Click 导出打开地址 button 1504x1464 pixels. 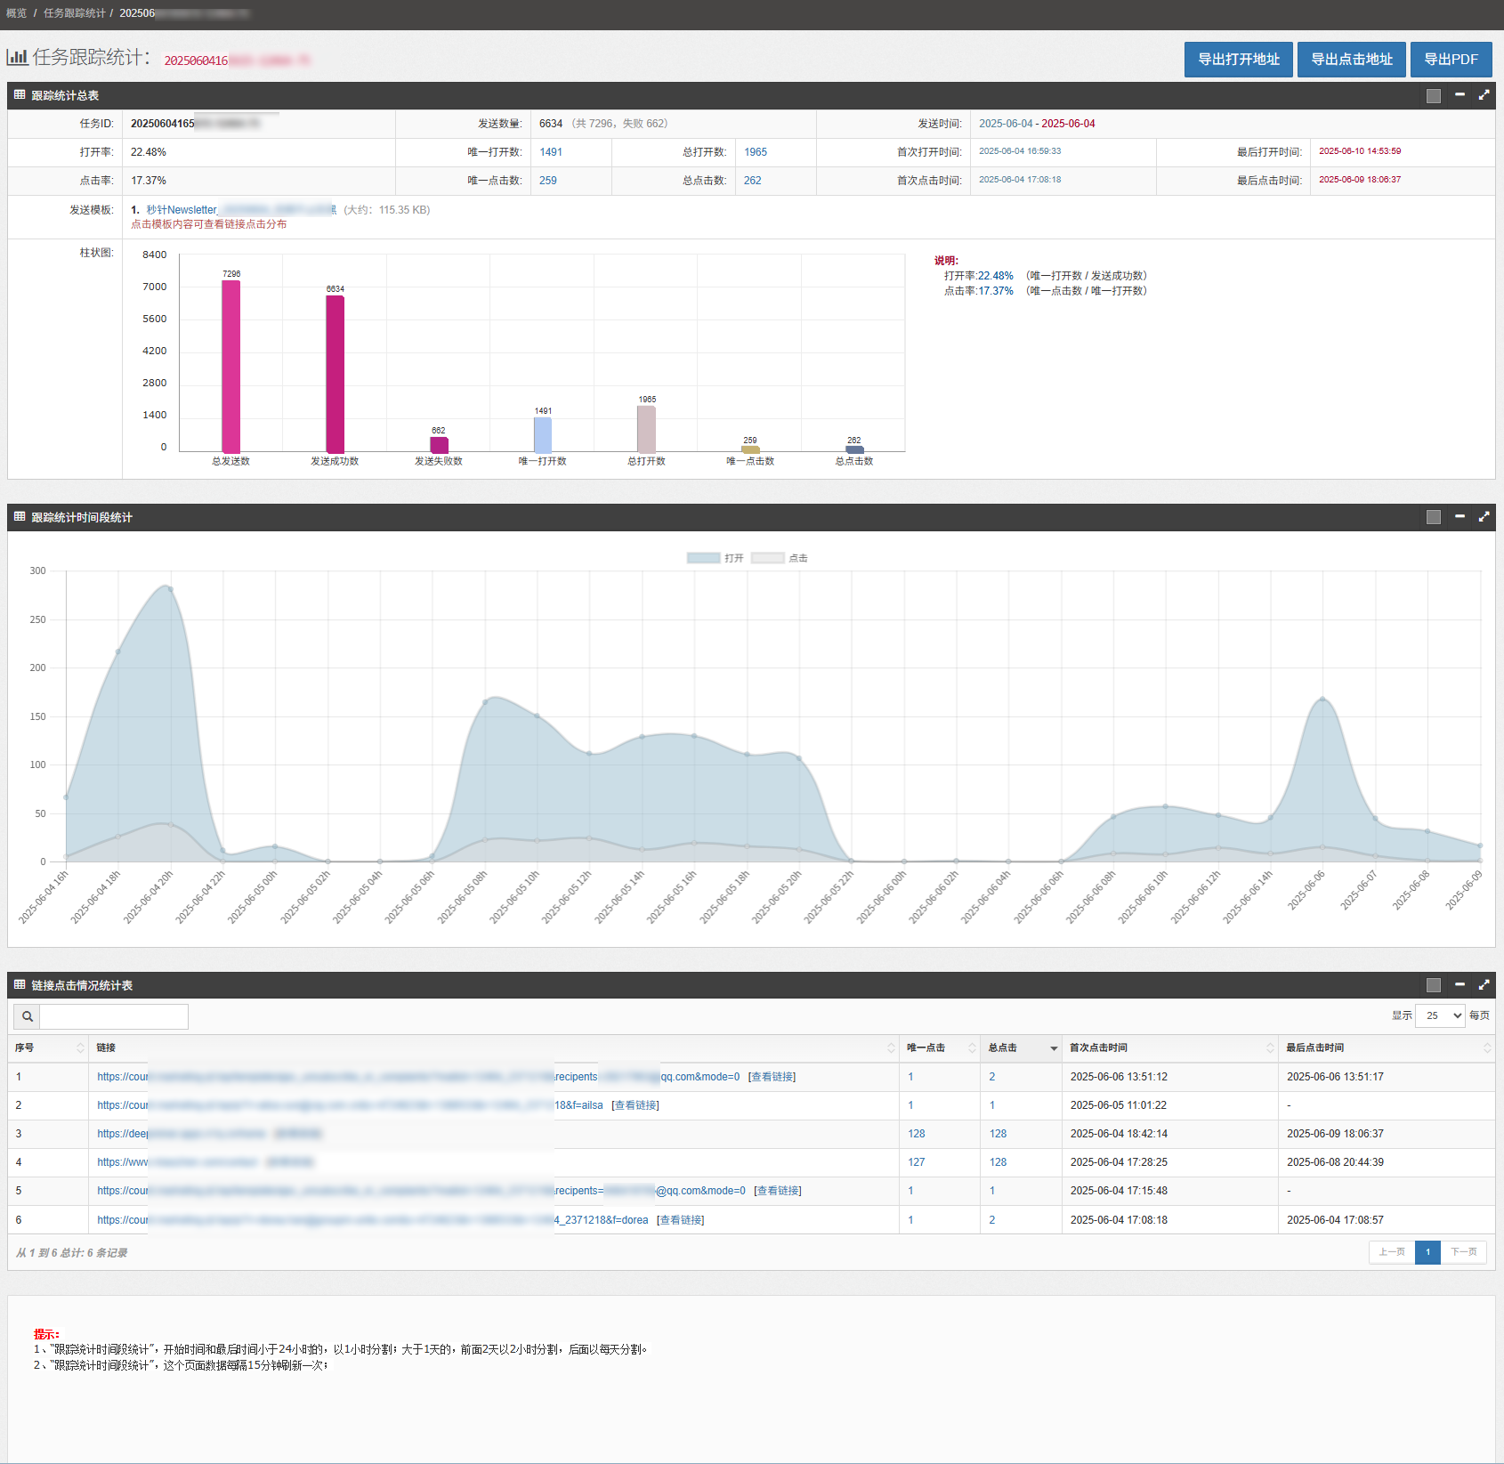[x=1238, y=60]
